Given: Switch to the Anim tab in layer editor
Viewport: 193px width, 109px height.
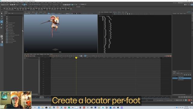Looking at the screenshot, I should (178, 72).
